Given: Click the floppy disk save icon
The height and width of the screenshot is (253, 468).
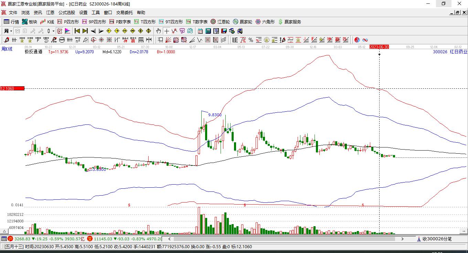Looking at the screenshot, I should [224, 31].
